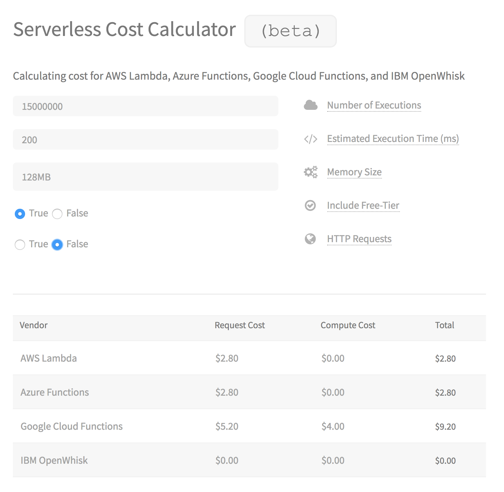Image resolution: width=504 pixels, height=492 pixels.
Task: Choose False for HTTP Requests
Action: coord(57,245)
